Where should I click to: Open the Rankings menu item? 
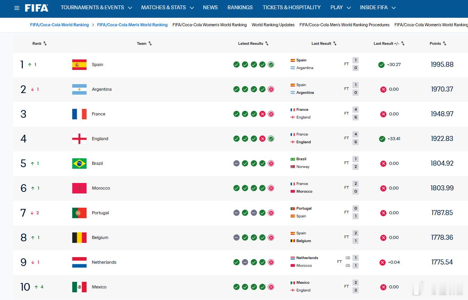tap(240, 8)
